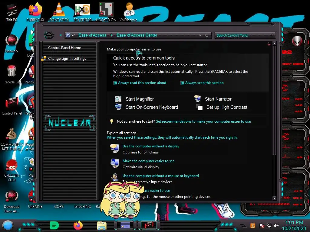Click Start On-Screen Keyboard text
This screenshot has width=310, height=232.
coord(152,107)
